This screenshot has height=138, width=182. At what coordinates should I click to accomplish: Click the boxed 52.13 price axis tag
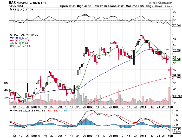point(177,50)
